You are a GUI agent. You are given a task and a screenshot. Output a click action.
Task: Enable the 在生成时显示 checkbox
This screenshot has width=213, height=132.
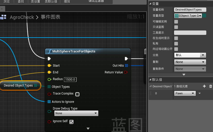click(x=176, y=38)
